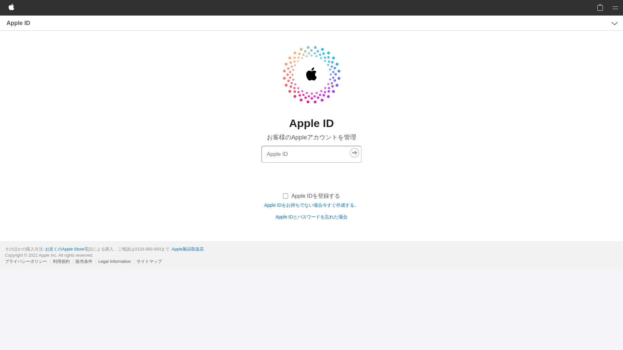Click the お客様のAppleアカウントを管理 subtitle
The height and width of the screenshot is (350, 623).
(x=311, y=137)
